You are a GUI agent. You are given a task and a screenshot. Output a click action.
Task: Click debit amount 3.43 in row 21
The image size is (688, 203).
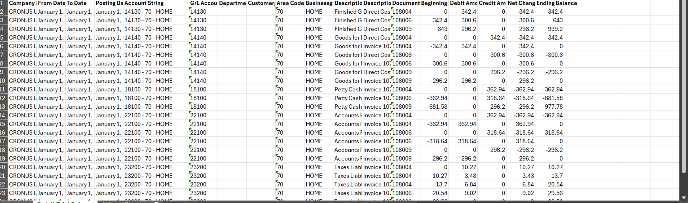tap(463, 176)
